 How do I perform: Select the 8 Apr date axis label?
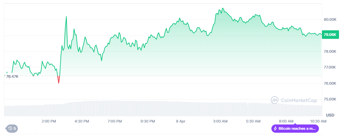[x=181, y=121]
